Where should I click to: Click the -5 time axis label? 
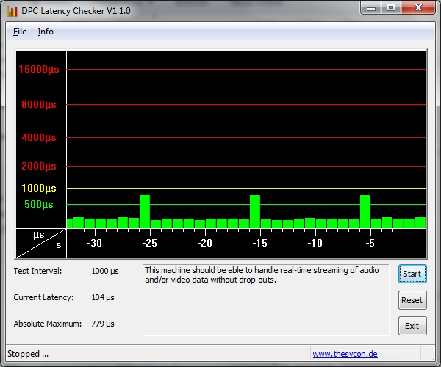click(x=370, y=243)
